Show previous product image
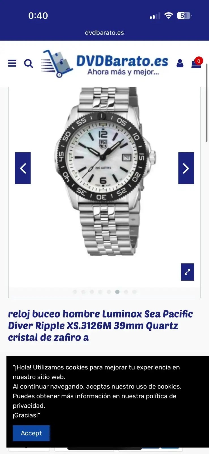Screen dimensions: 209x454 coord(23,168)
